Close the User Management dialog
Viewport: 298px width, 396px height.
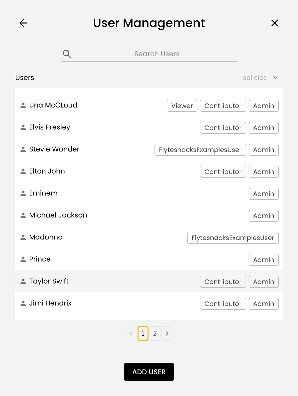pyautogui.click(x=275, y=23)
